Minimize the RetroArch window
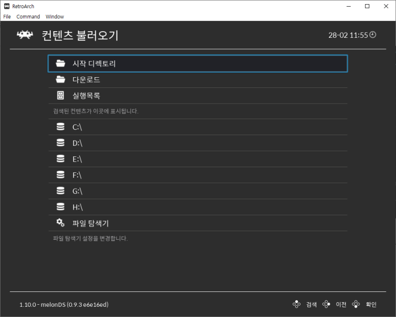Image resolution: width=396 pixels, height=317 pixels. (x=349, y=6)
